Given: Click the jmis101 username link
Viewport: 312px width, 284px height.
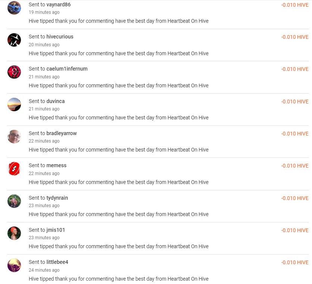Looking at the screenshot, I should (56, 230).
